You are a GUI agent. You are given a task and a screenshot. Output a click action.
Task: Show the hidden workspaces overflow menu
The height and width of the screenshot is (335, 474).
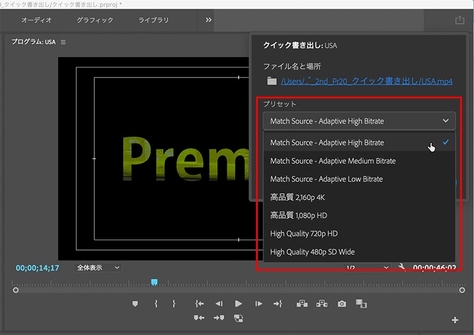coord(209,20)
